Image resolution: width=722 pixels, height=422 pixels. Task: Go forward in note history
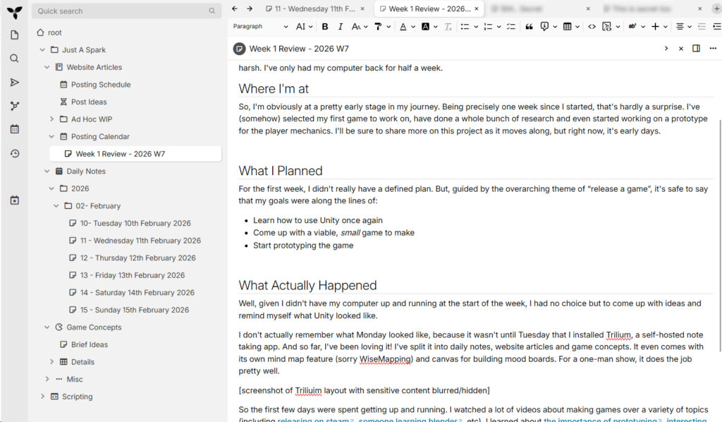[250, 8]
